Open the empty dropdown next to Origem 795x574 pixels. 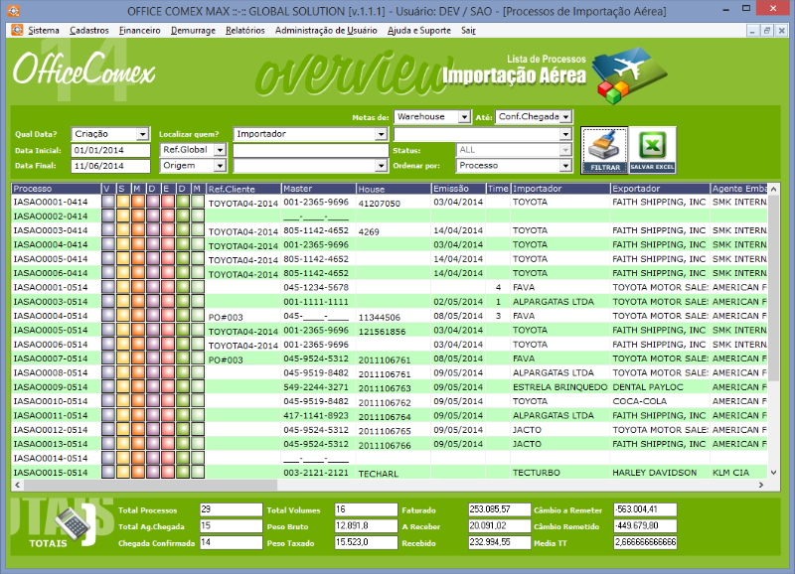(x=382, y=166)
